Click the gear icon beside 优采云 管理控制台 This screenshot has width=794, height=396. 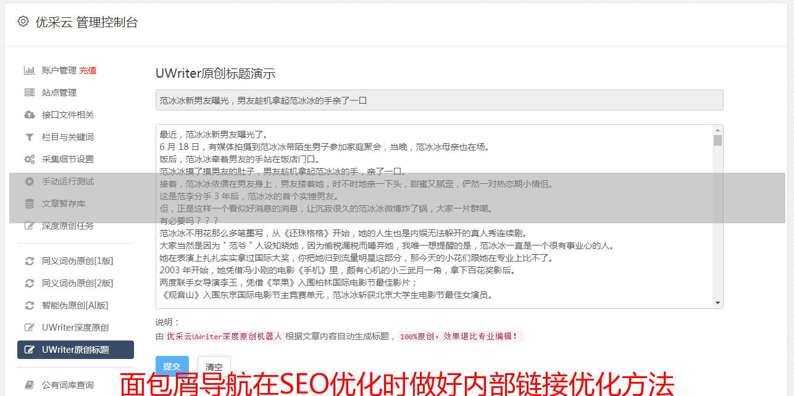pos(23,22)
